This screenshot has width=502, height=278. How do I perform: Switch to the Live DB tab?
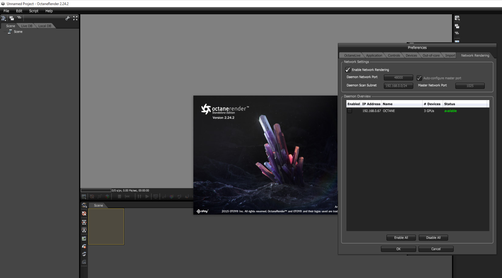[27, 26]
